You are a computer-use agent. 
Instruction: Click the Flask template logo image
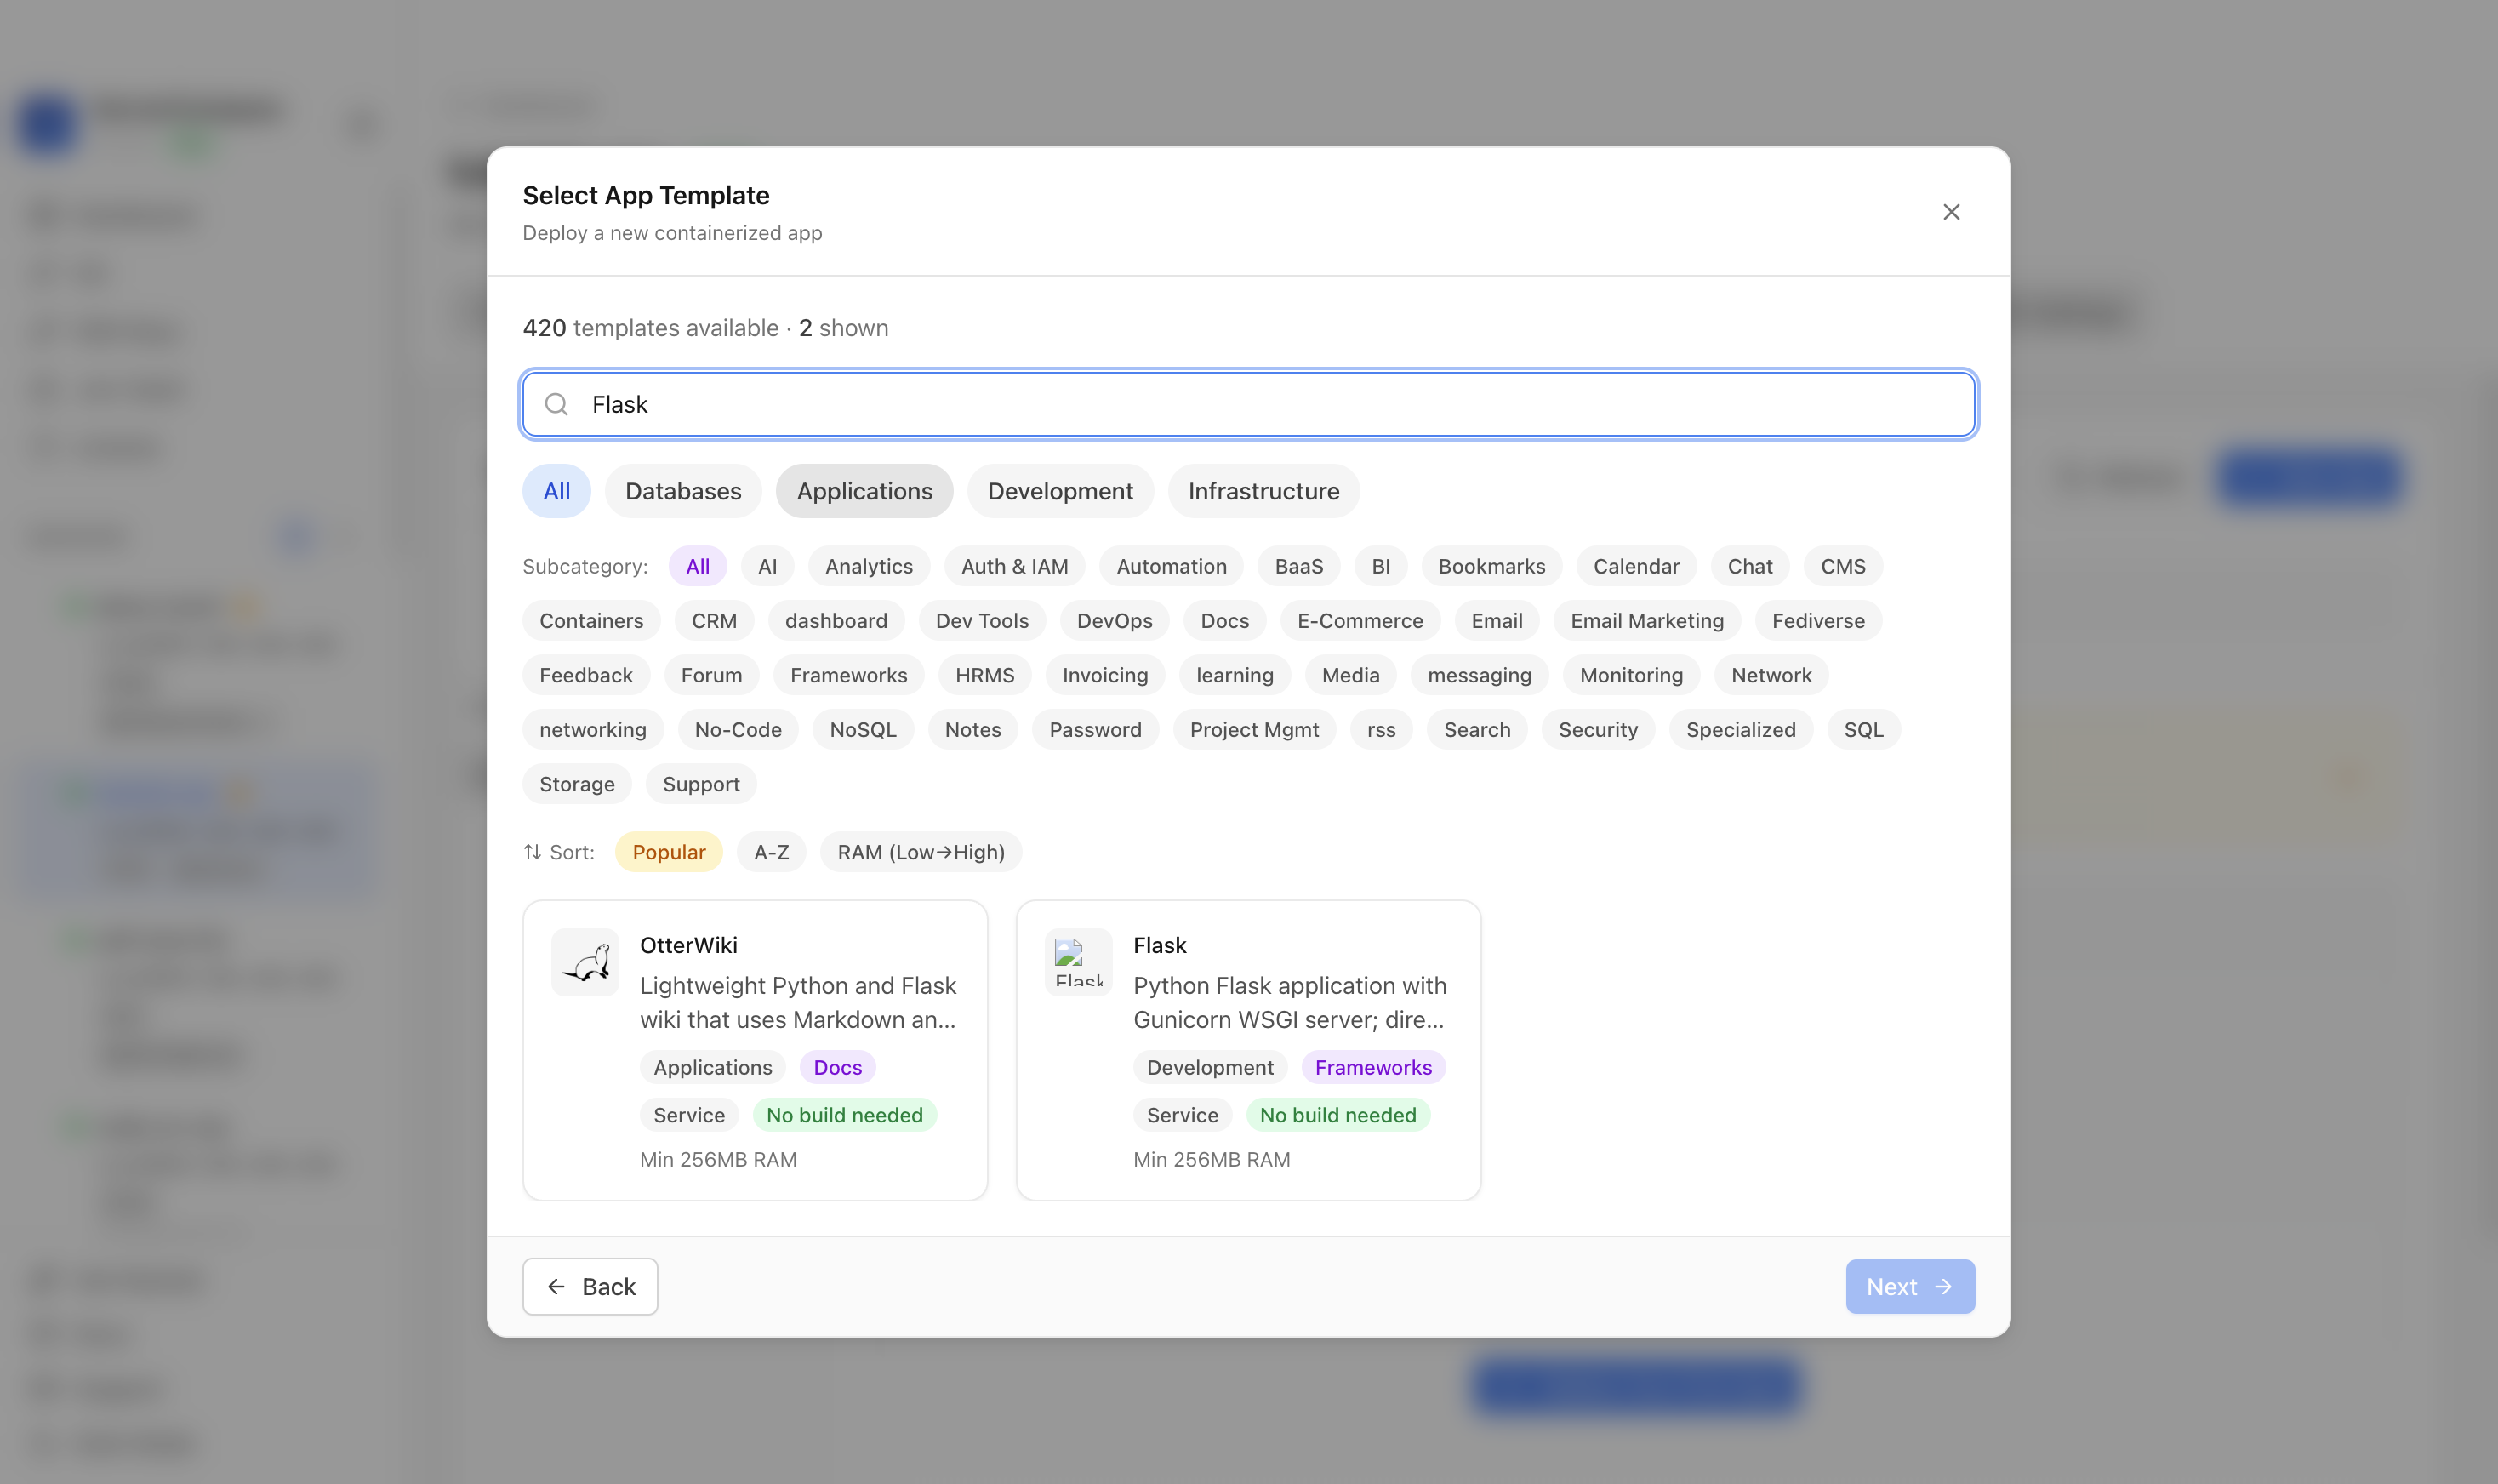click(x=1079, y=962)
